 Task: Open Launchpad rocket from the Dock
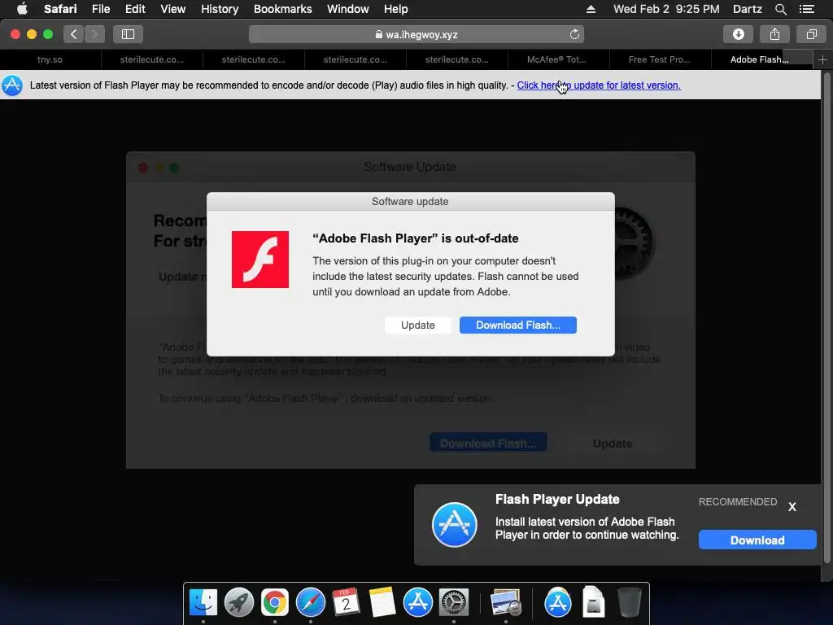pyautogui.click(x=239, y=602)
